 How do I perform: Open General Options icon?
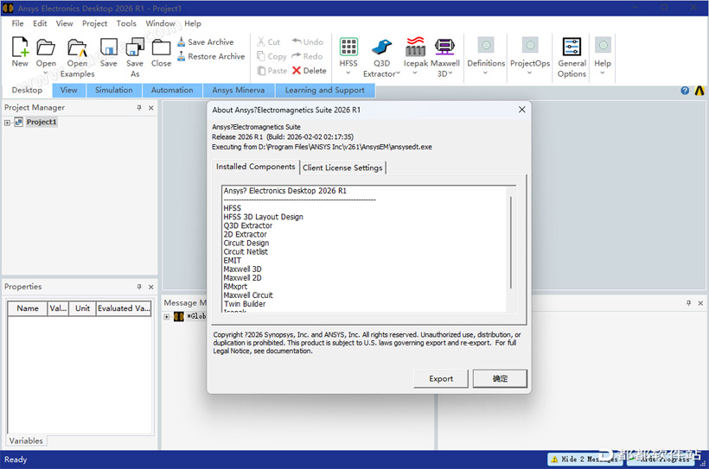(x=572, y=47)
